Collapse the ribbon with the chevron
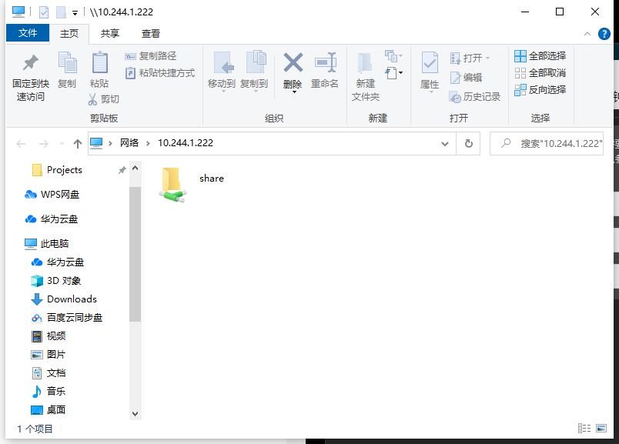This screenshot has height=444, width=619. 587,34
